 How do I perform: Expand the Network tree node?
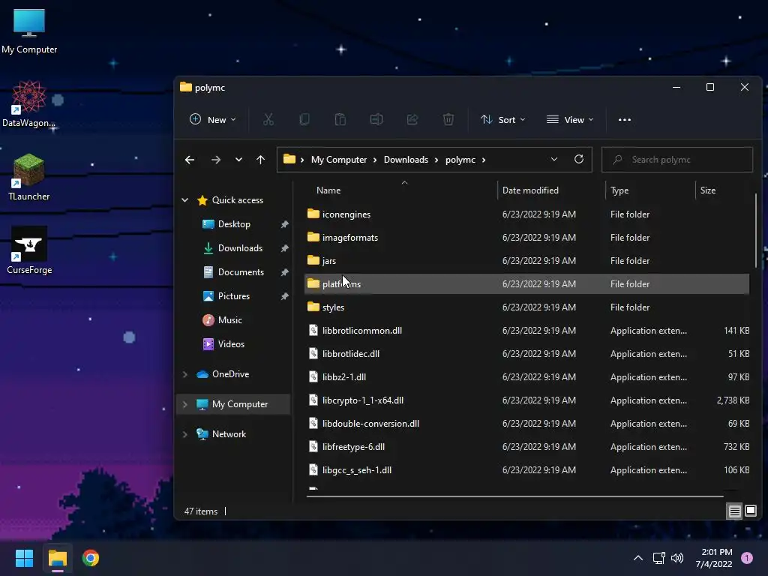pos(185,434)
